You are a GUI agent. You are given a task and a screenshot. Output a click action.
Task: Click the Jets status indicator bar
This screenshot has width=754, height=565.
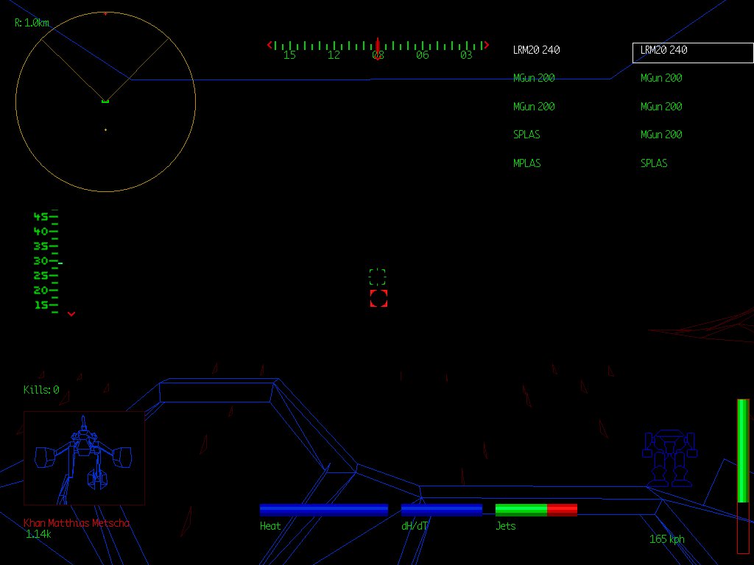pos(535,508)
